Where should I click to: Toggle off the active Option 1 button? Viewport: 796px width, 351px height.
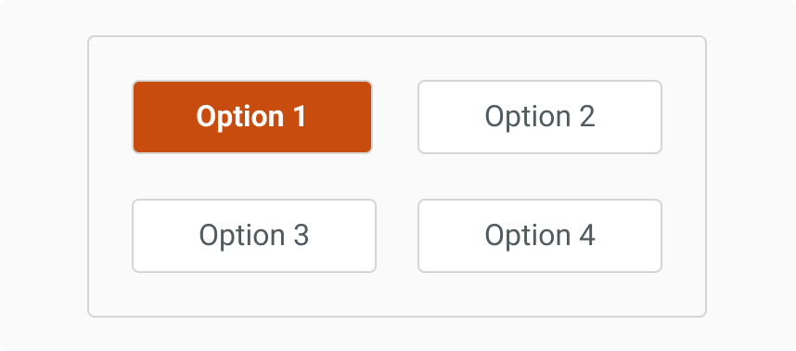pyautogui.click(x=252, y=117)
